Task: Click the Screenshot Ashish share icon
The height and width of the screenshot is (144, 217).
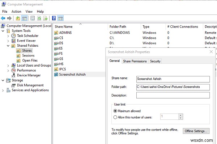Action: click(56, 75)
